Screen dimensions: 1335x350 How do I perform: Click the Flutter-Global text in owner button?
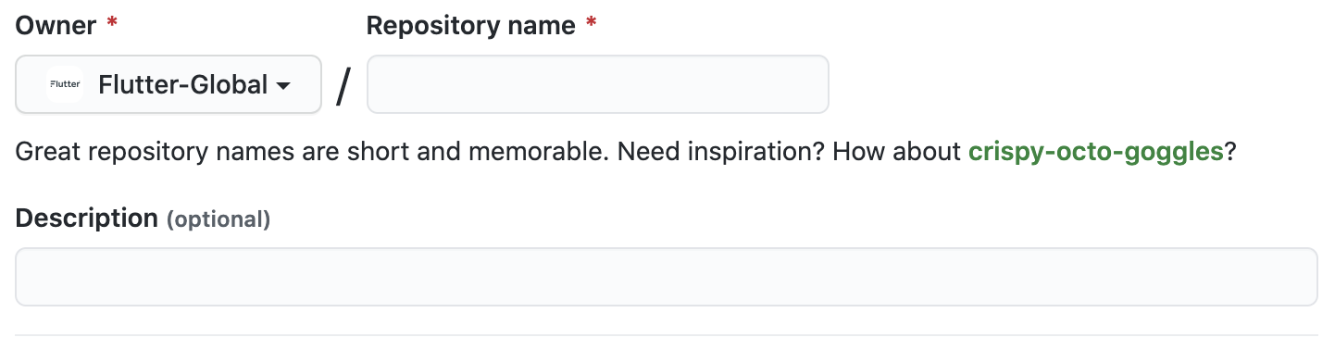[182, 85]
